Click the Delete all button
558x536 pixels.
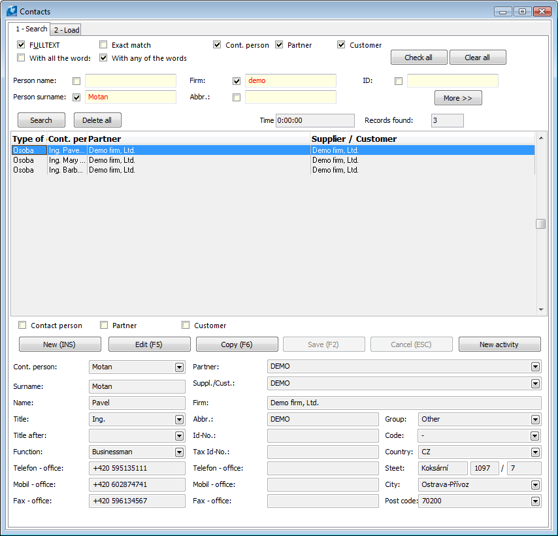(x=97, y=120)
